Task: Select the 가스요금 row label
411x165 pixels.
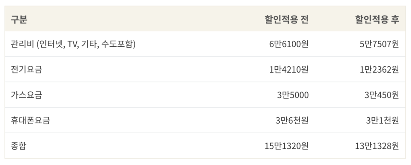Action: [x=26, y=95]
